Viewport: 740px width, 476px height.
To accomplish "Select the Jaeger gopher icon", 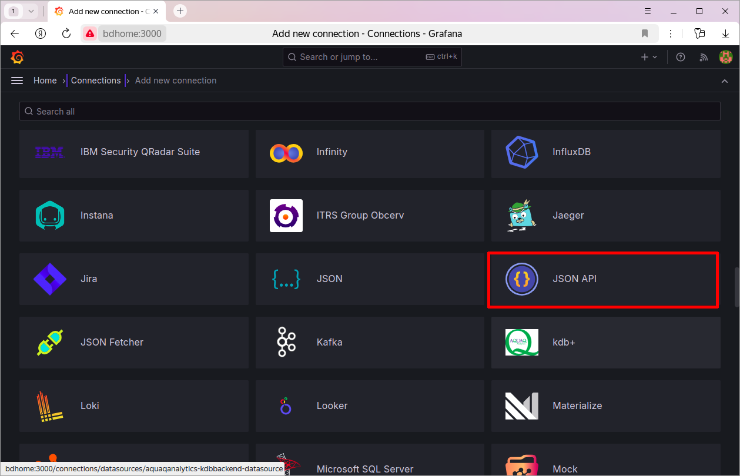I will point(522,215).
